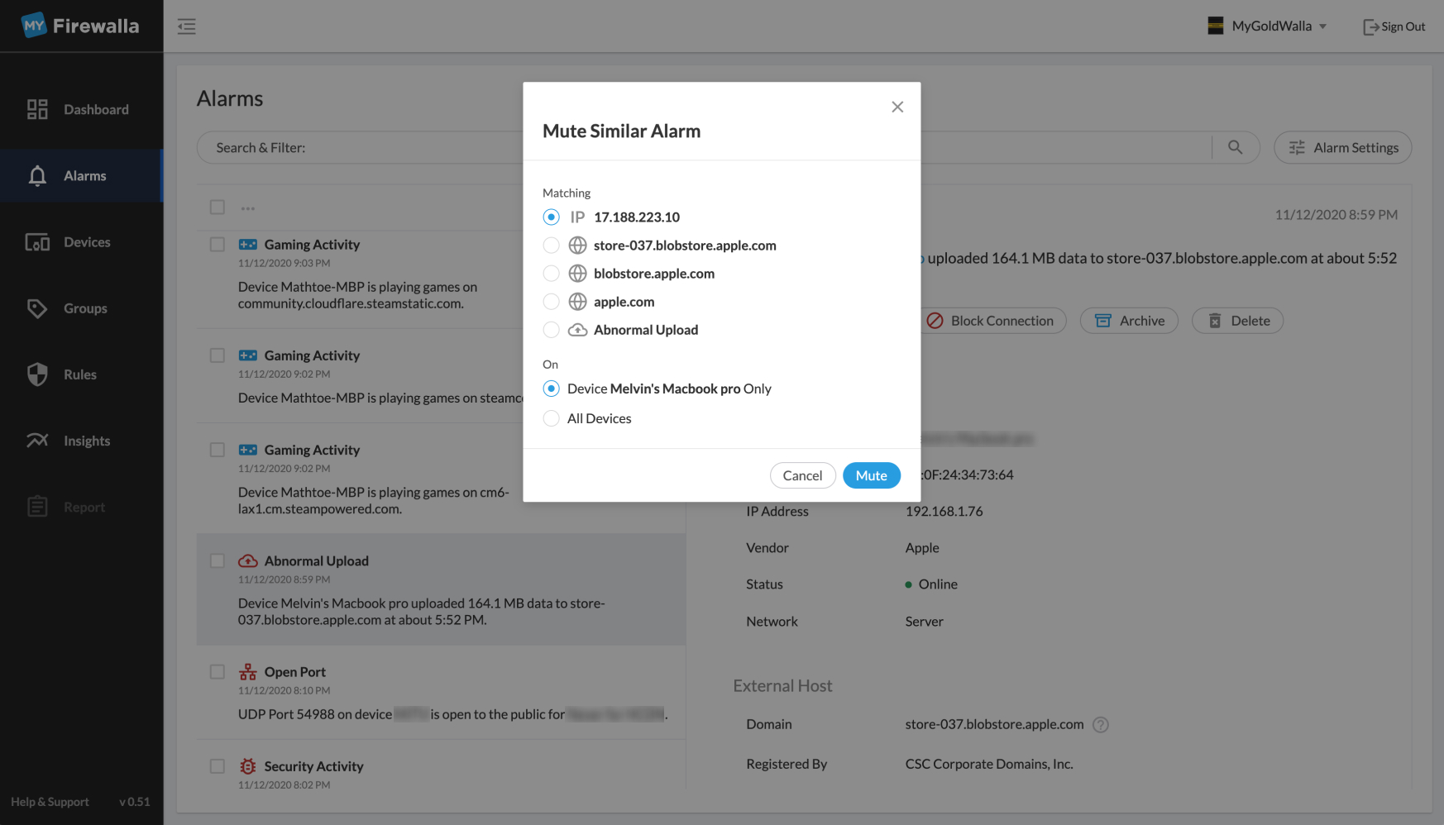Click the MY Firewalla logo

pos(80,26)
